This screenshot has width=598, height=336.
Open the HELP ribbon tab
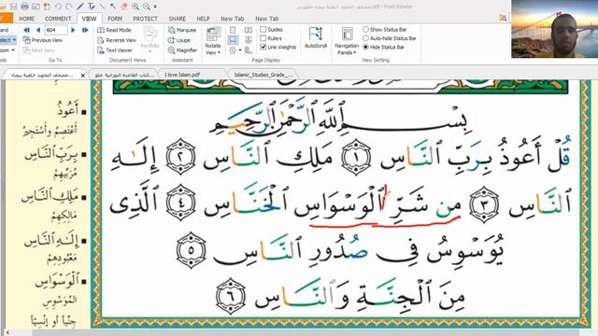[x=204, y=19]
